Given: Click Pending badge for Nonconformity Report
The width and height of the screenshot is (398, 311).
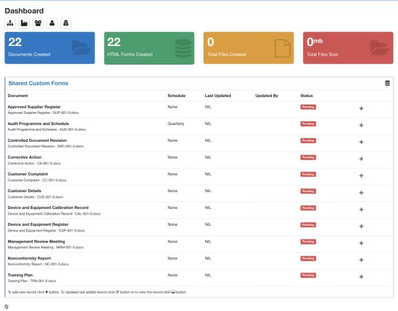Looking at the screenshot, I should tap(308, 259).
